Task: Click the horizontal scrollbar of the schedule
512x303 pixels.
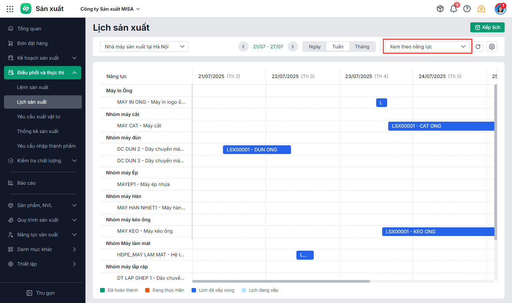Action: [x=281, y=281]
